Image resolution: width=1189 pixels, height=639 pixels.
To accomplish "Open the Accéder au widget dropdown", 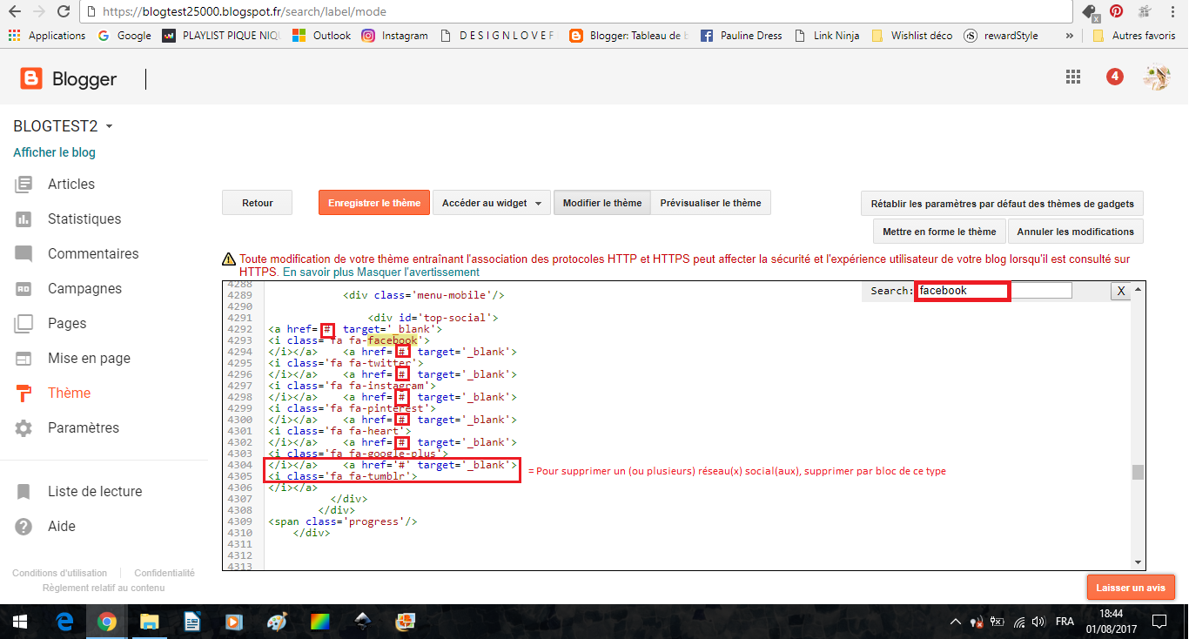I will coord(492,203).
